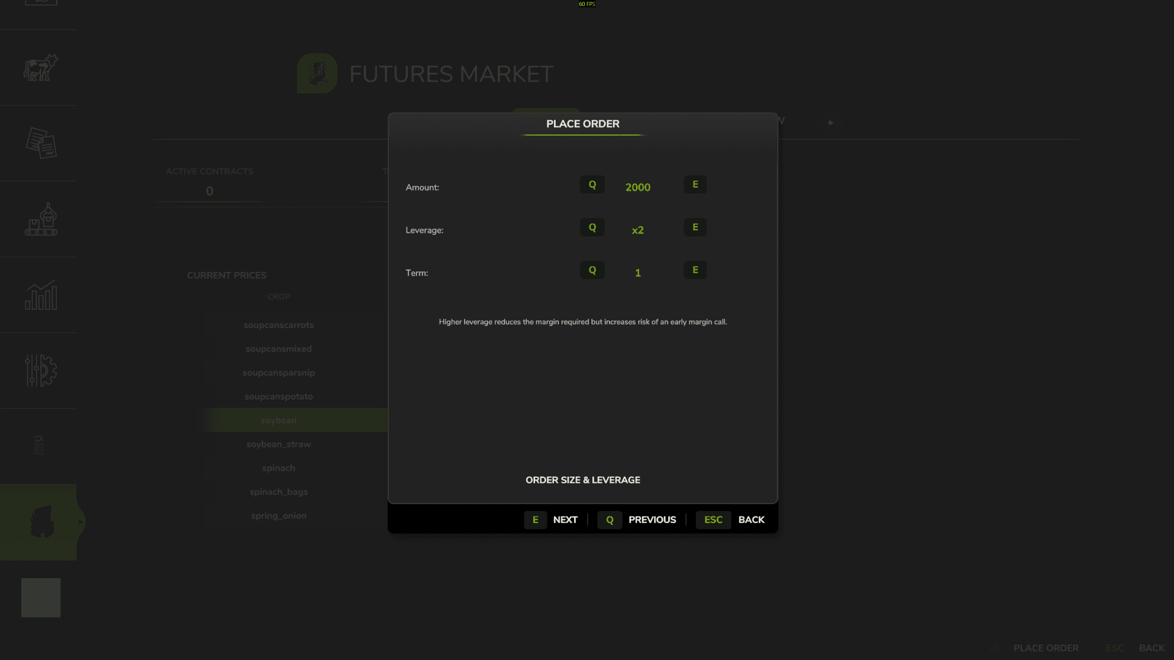Click the Leverage value x2
Viewport: 1174px width, 660px height.
638,230
